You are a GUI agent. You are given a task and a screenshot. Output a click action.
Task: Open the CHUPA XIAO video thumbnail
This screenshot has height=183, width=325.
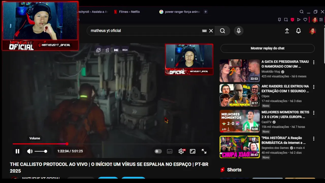(x=240, y=147)
